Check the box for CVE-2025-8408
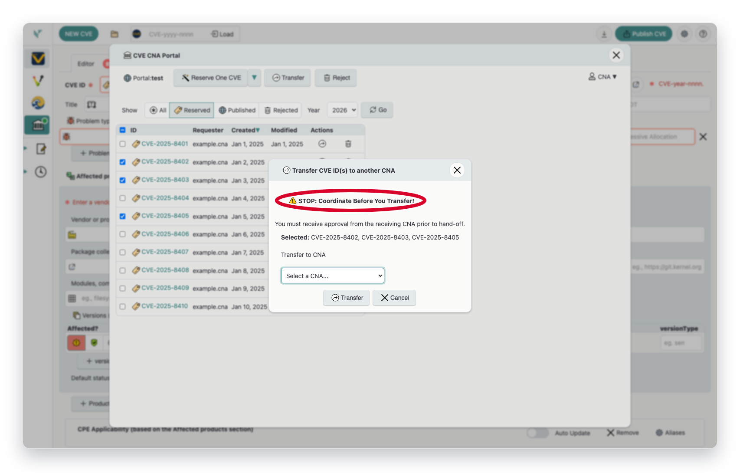This screenshot has width=740, height=473. coord(122,270)
